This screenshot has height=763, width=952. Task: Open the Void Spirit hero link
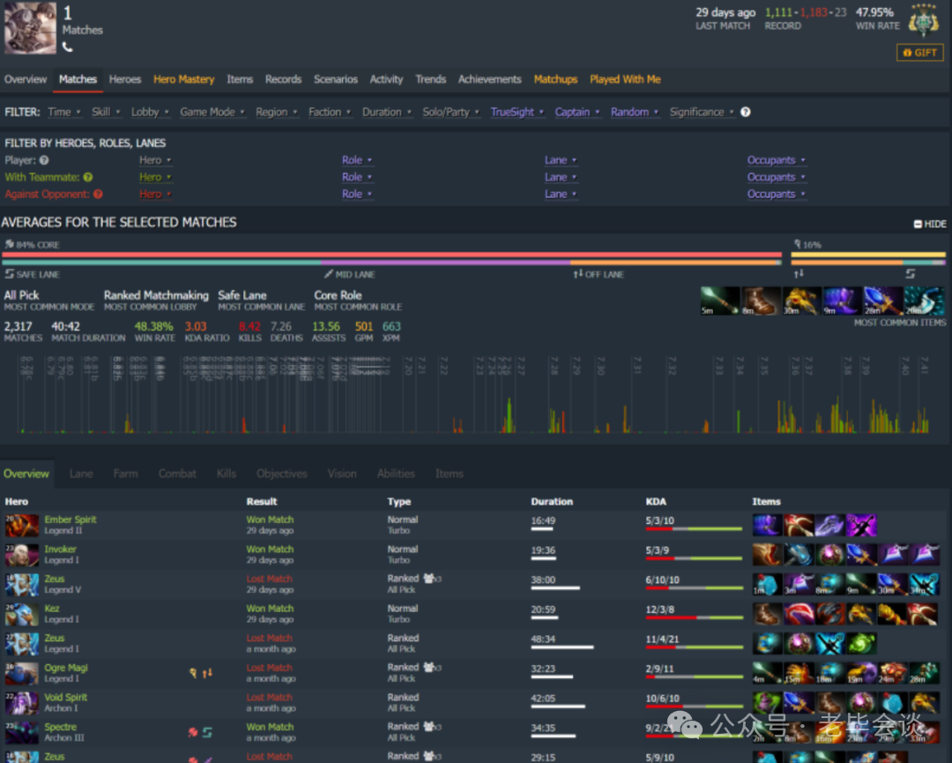pos(65,698)
